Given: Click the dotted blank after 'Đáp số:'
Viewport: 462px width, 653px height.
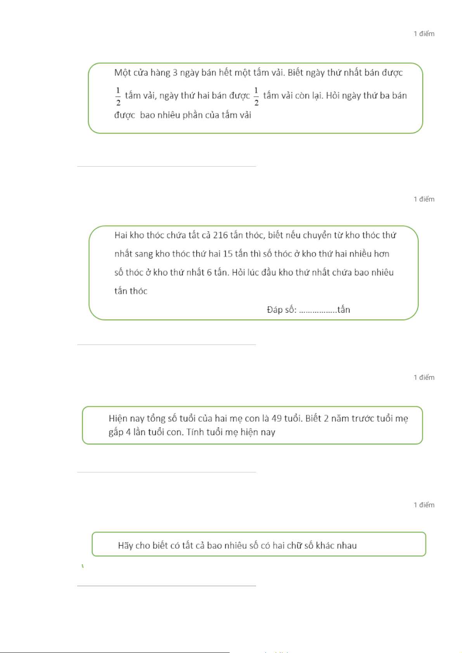Looking at the screenshot, I should (318, 311).
